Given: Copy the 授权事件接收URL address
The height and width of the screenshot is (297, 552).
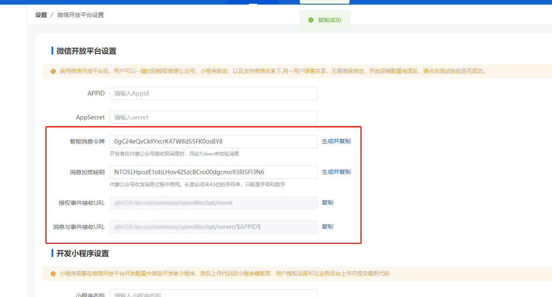Looking at the screenshot, I should (328, 202).
